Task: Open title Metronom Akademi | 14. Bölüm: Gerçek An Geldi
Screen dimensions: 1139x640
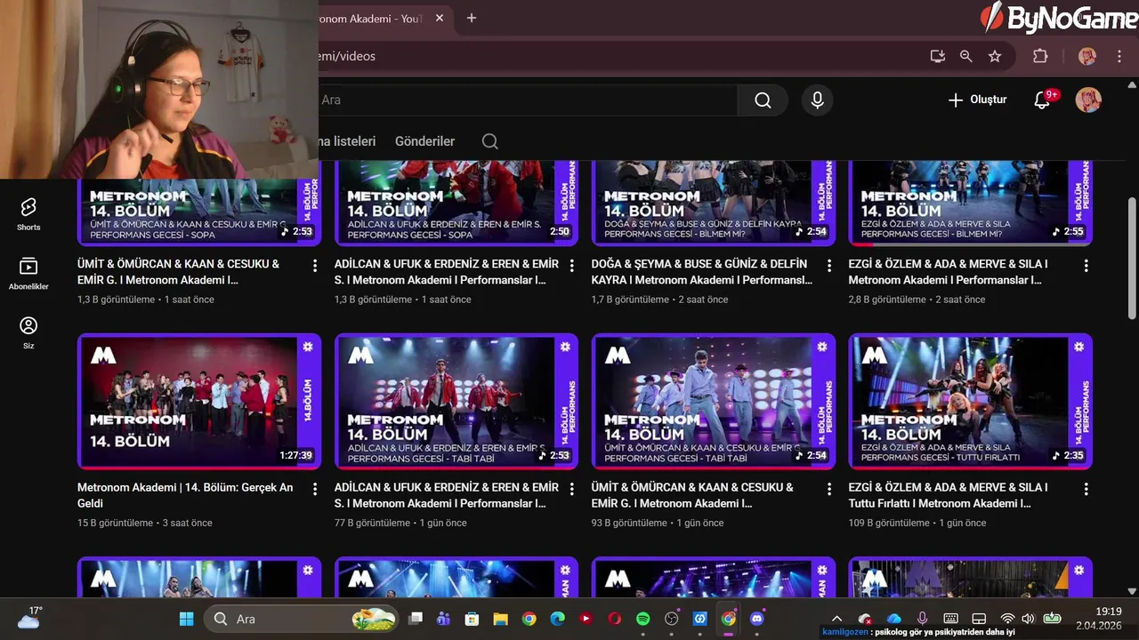Action: click(x=185, y=495)
